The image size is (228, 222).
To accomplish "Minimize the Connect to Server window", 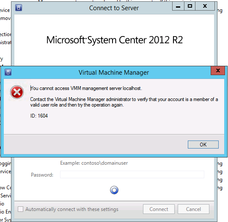I will [x=178, y=6].
